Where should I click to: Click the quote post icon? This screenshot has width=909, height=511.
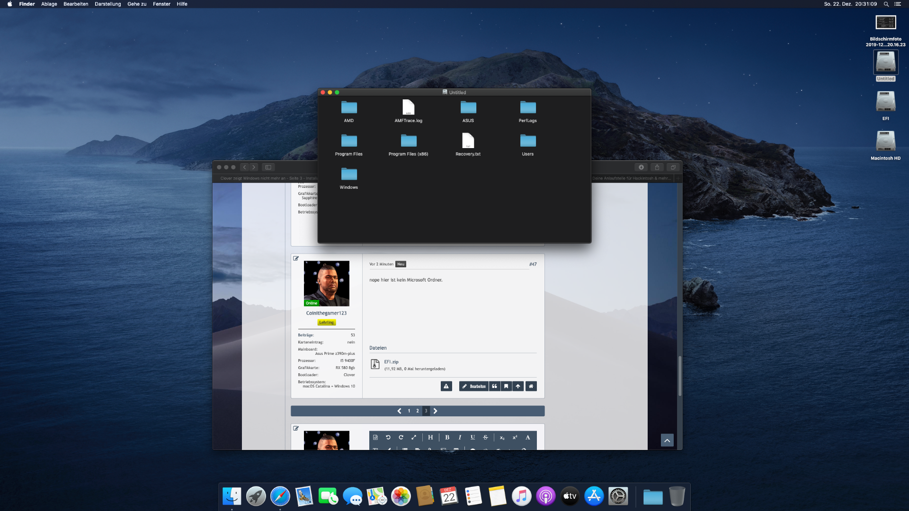tap(494, 387)
